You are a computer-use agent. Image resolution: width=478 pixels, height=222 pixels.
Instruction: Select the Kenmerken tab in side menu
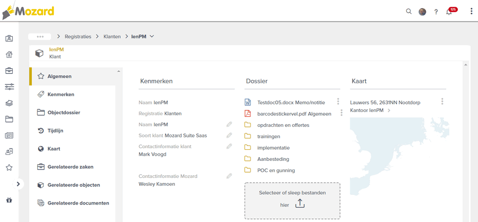tap(72, 95)
